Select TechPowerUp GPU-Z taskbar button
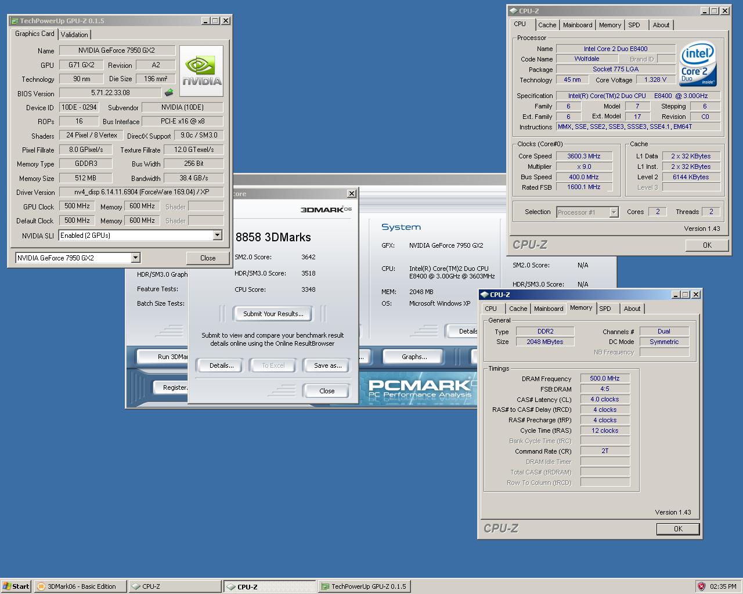The height and width of the screenshot is (594, 743). pos(365,586)
